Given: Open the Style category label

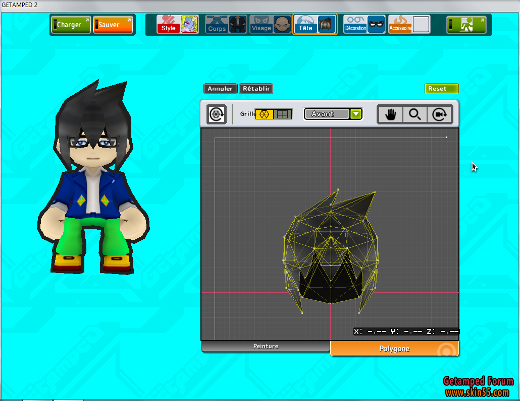Looking at the screenshot, I should coord(169,24).
